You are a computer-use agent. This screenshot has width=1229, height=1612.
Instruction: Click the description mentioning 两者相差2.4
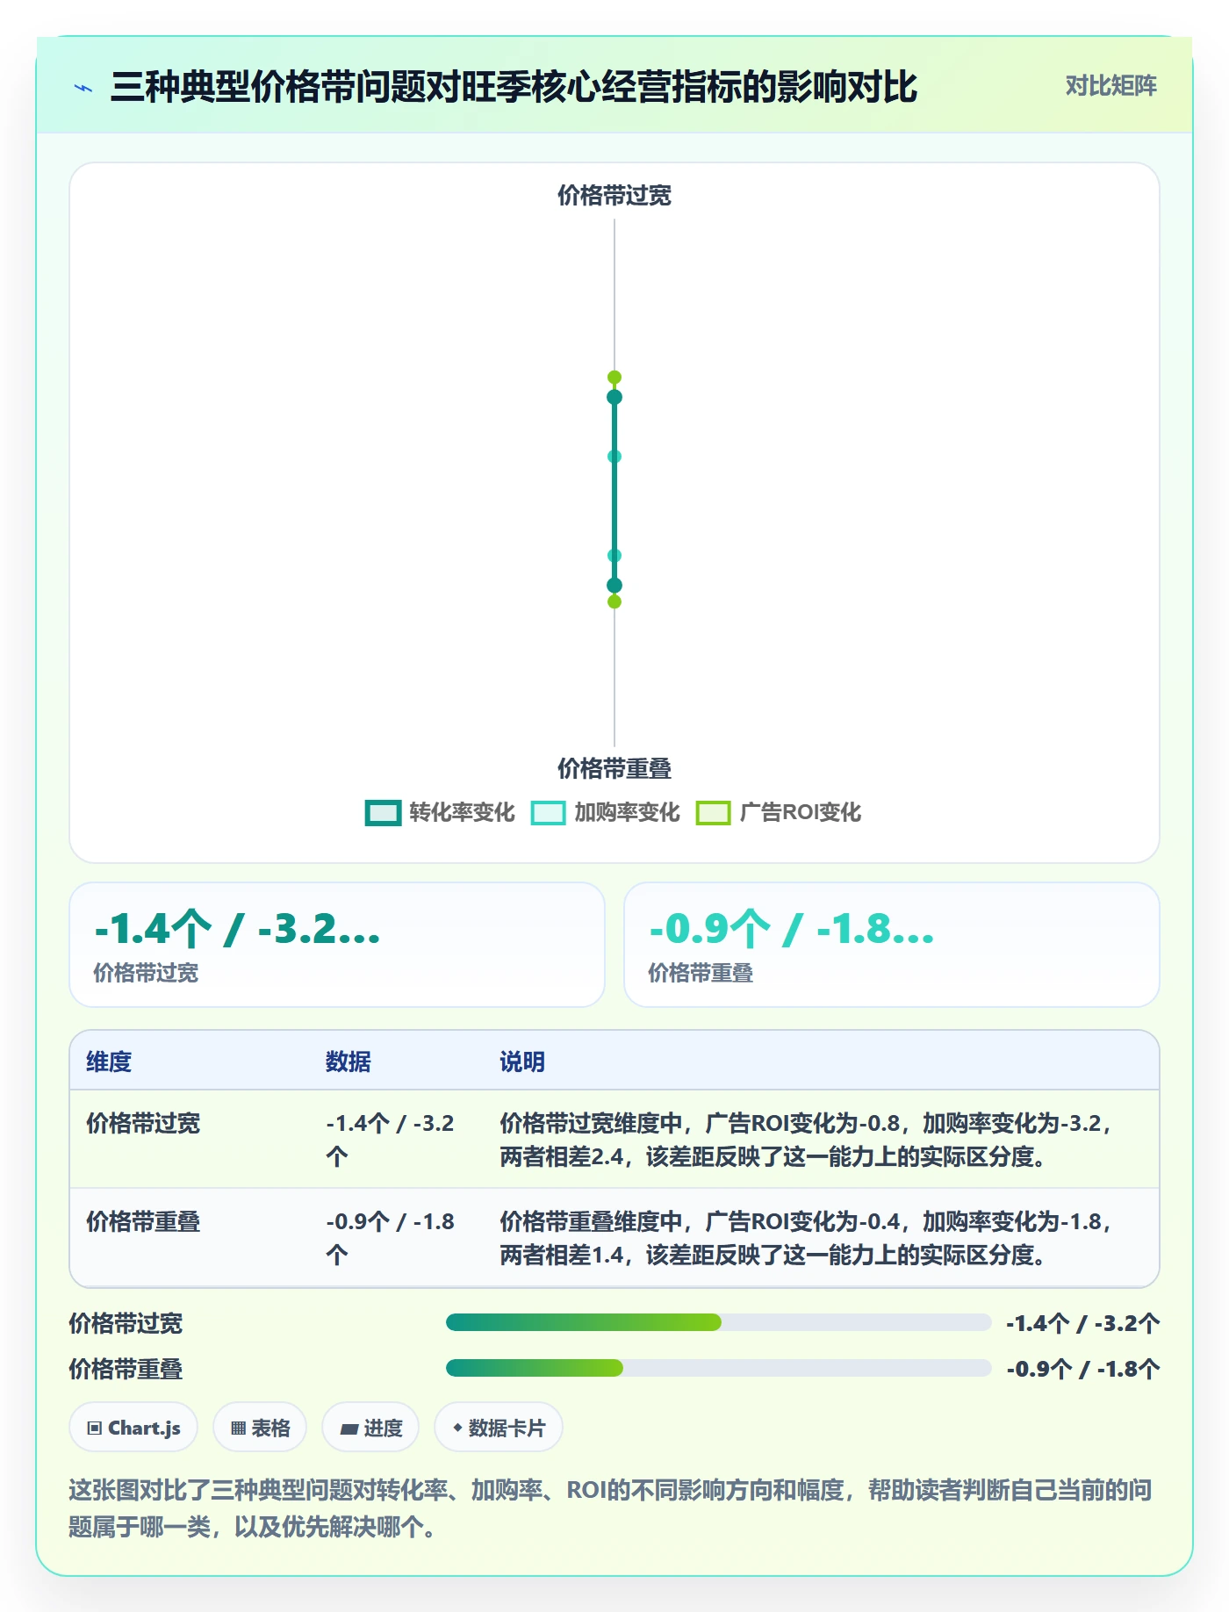[x=808, y=1140]
